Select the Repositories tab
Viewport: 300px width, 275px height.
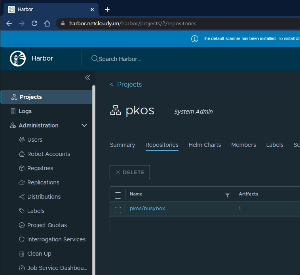coord(162,145)
